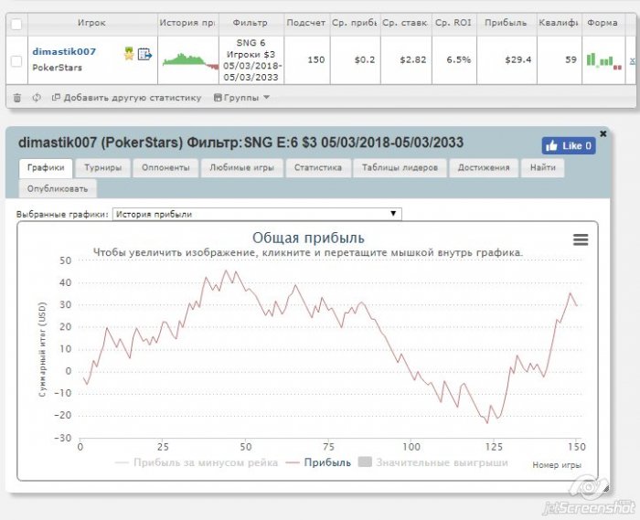Image resolution: width=640 pixels, height=520 pixels.
Task: Toggle Прибыль за минусом рейка legend
Action: (197, 462)
